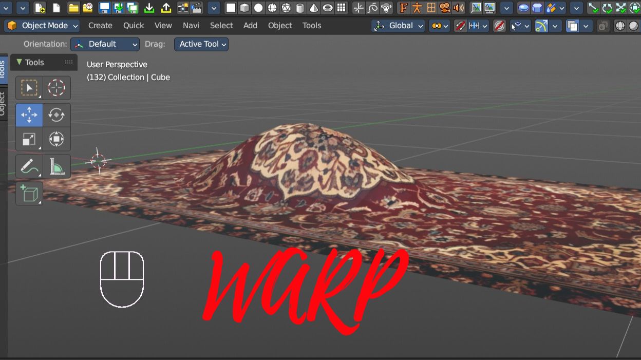Click the Open folder icon
Screen dimensions: 641x360
tap(73, 8)
